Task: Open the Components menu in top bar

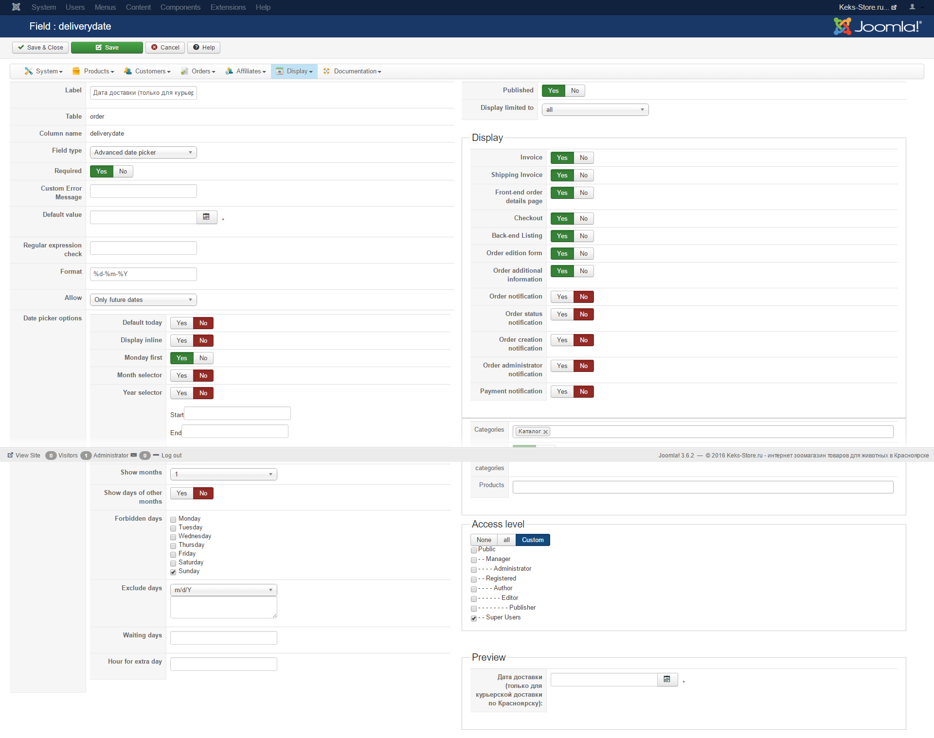Action: (180, 7)
